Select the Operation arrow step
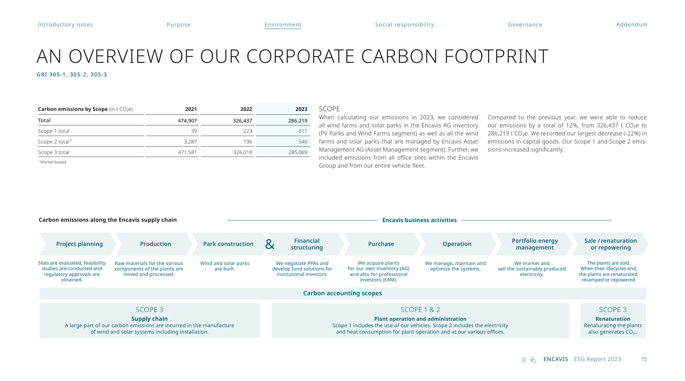Screen dimensions: 685x381 coord(458,244)
